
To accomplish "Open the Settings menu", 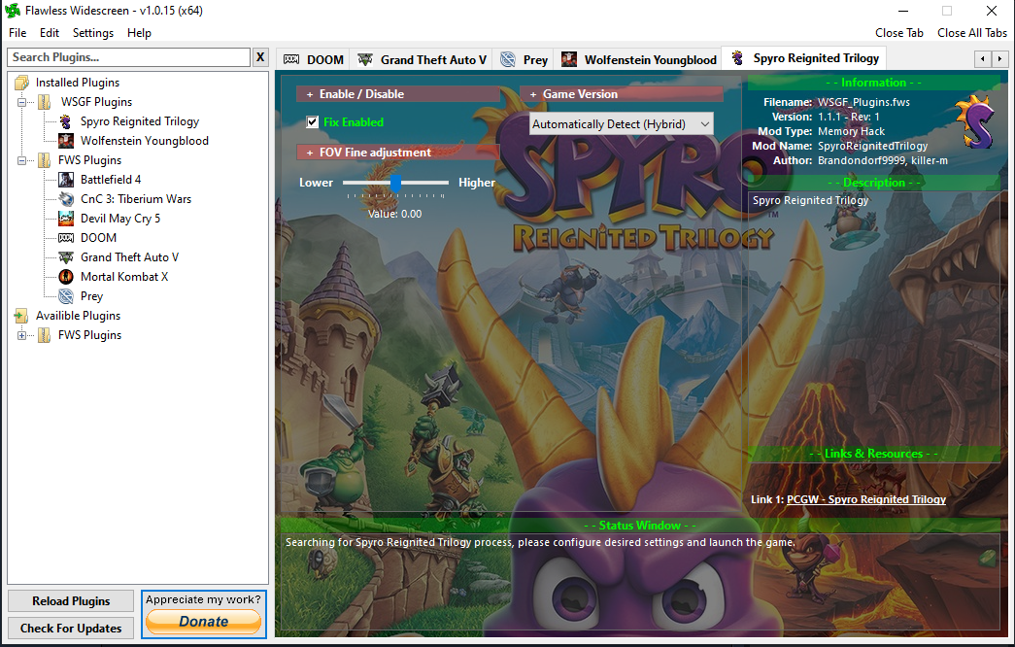I will click(93, 33).
